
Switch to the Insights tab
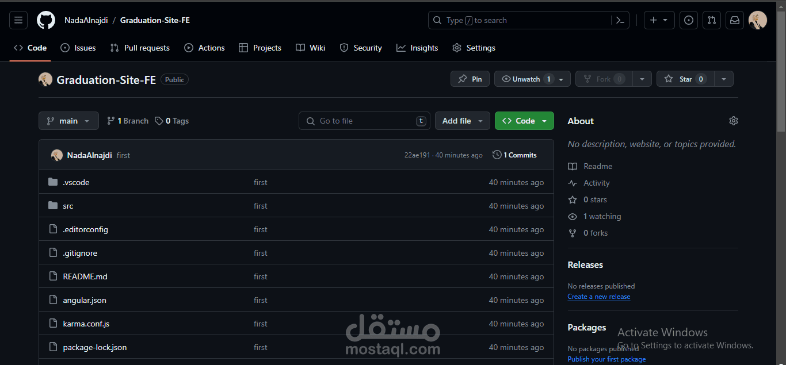click(x=417, y=48)
